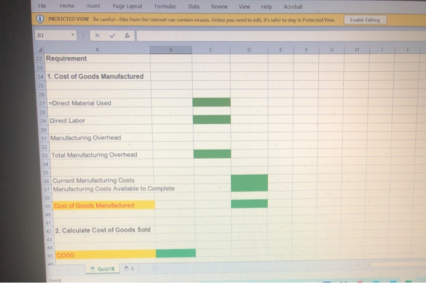The image size is (426, 283).
Task: Click green answer cell for Direct Material Used
Action: (211, 102)
